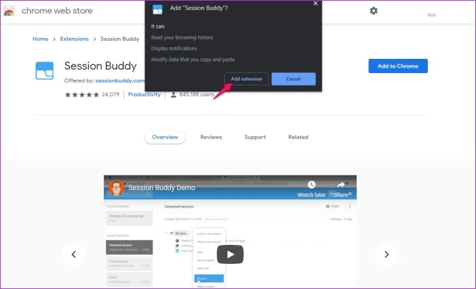Select the Related tab
This screenshot has height=289, width=476.
tap(298, 137)
